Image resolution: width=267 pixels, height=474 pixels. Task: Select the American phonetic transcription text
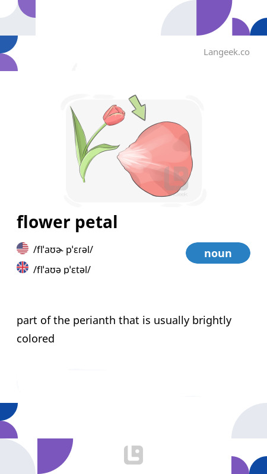[63, 249]
